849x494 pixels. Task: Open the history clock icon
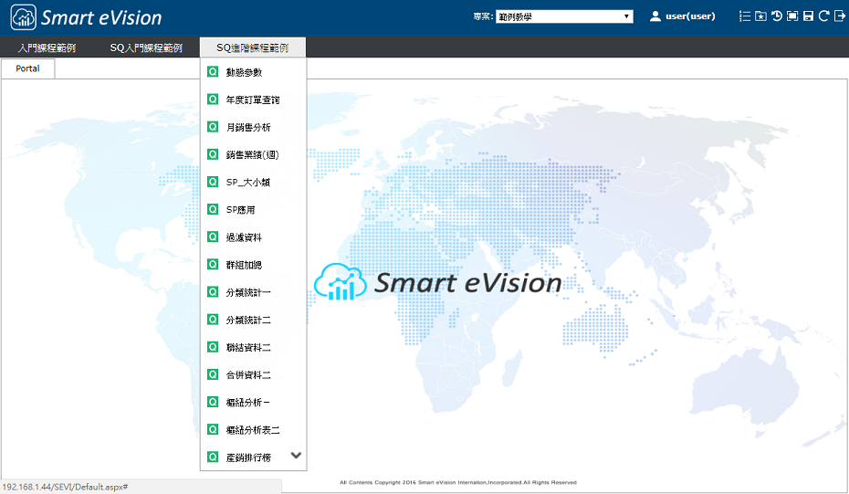(777, 16)
